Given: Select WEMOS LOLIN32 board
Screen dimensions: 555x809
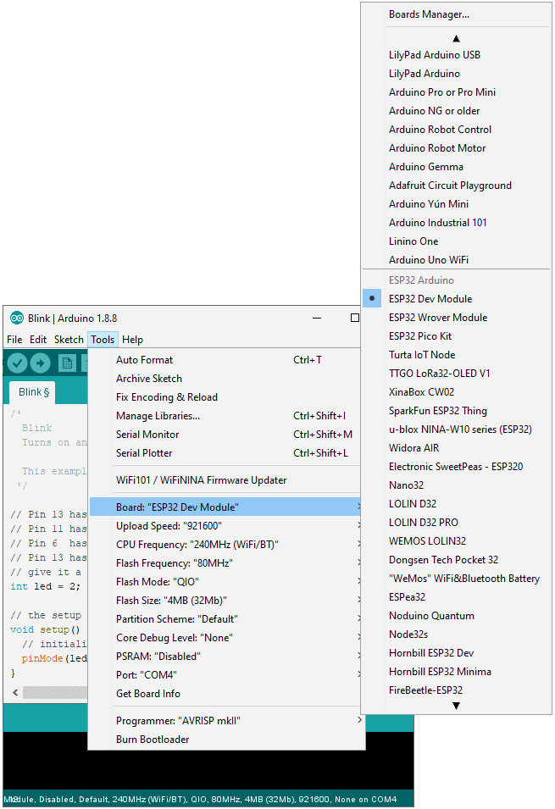Looking at the screenshot, I should coord(457,540).
